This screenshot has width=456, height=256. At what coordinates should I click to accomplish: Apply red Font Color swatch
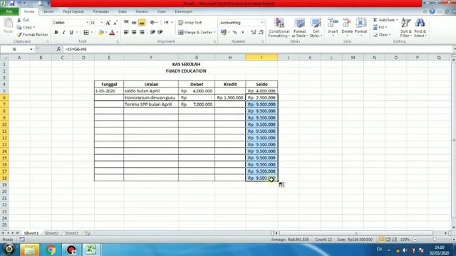click(112, 32)
